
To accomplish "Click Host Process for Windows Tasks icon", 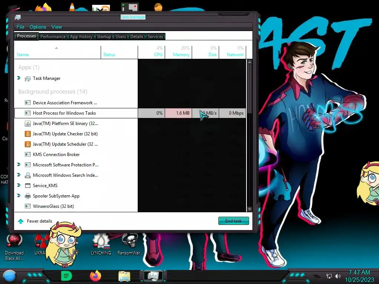I will pyautogui.click(x=28, y=113).
